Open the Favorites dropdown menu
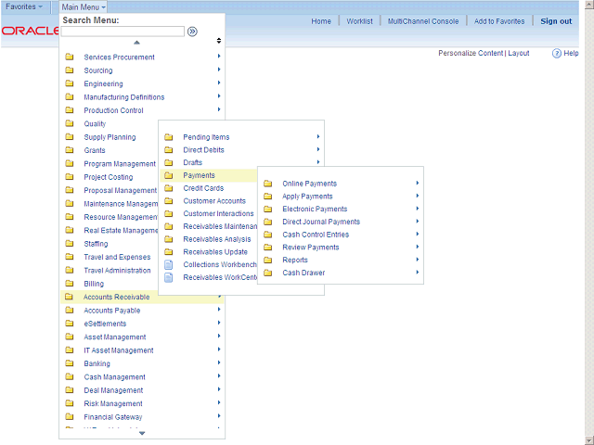This screenshot has width=594, height=445. coord(24,6)
